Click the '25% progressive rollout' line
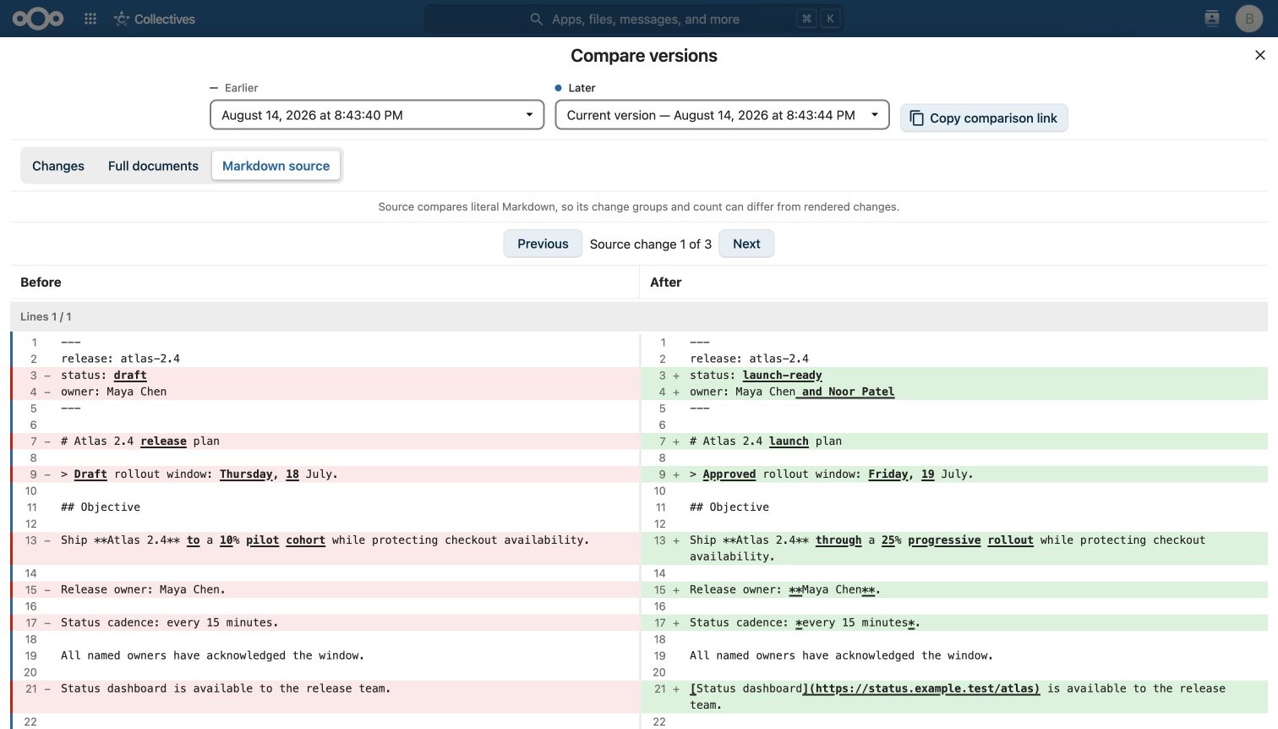The image size is (1278, 729). point(954,548)
